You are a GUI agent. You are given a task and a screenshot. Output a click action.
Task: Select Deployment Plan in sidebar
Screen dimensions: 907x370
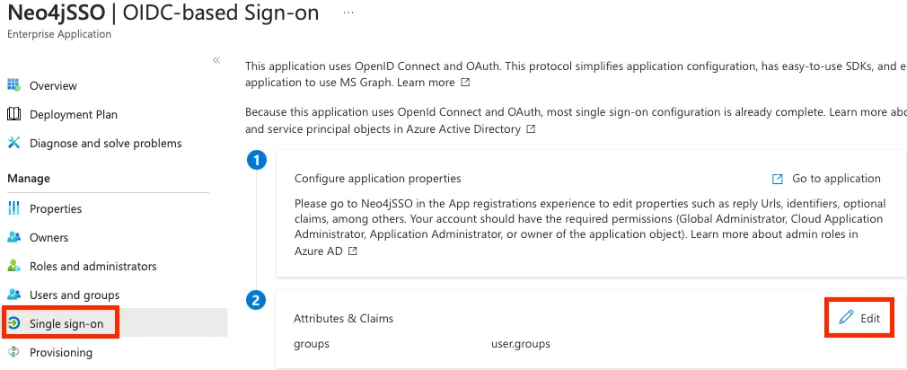[74, 114]
